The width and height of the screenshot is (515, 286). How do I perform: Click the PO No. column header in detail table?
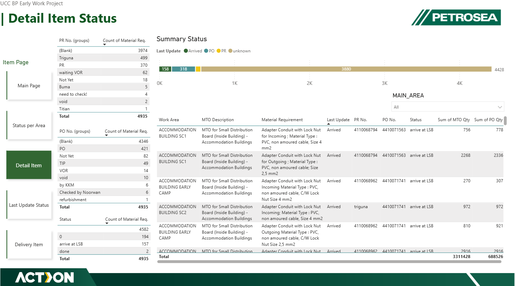tap(389, 120)
